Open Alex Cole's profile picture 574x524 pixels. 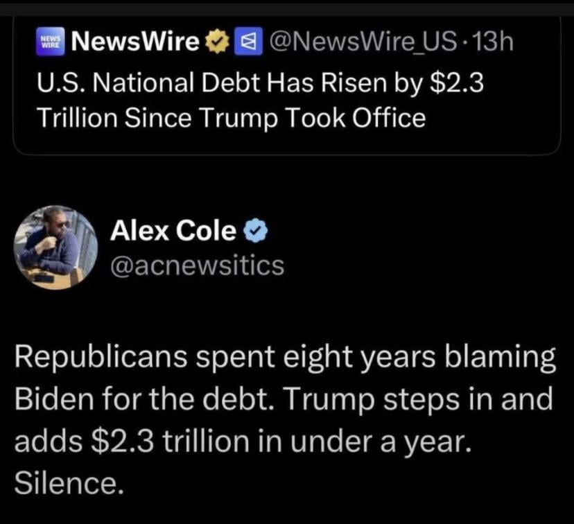[55, 247]
